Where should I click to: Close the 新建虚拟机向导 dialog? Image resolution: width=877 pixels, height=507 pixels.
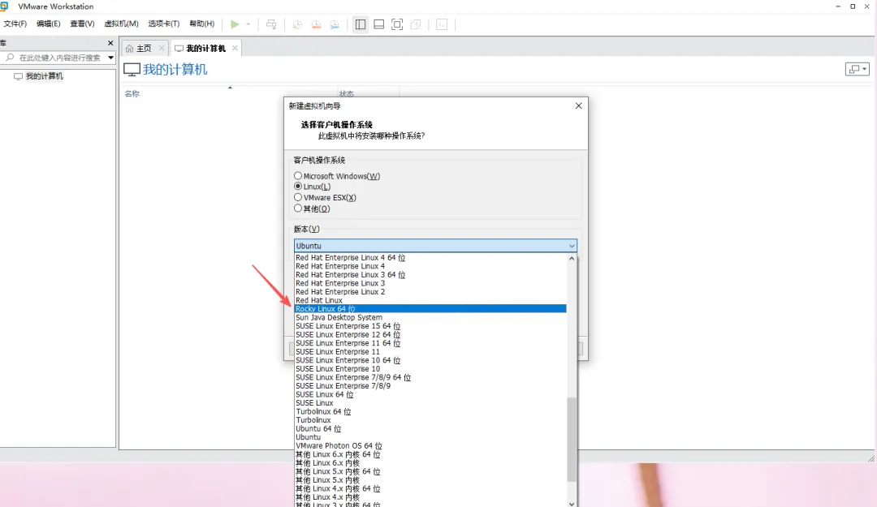point(578,105)
